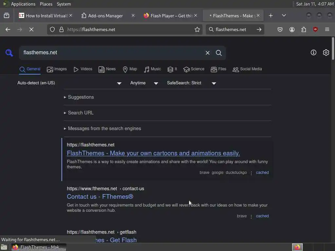Open the search page info icon
Screen dimensions: 335x251
pyautogui.click(x=313, y=53)
